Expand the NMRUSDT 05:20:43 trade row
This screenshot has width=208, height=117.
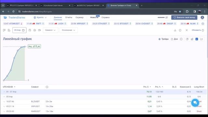tap(4, 111)
